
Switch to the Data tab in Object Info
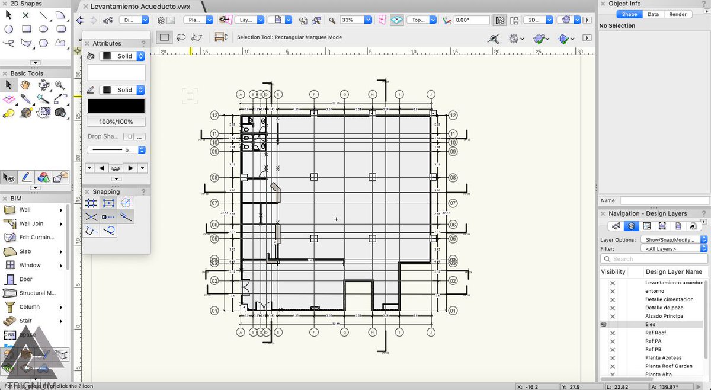(x=653, y=14)
